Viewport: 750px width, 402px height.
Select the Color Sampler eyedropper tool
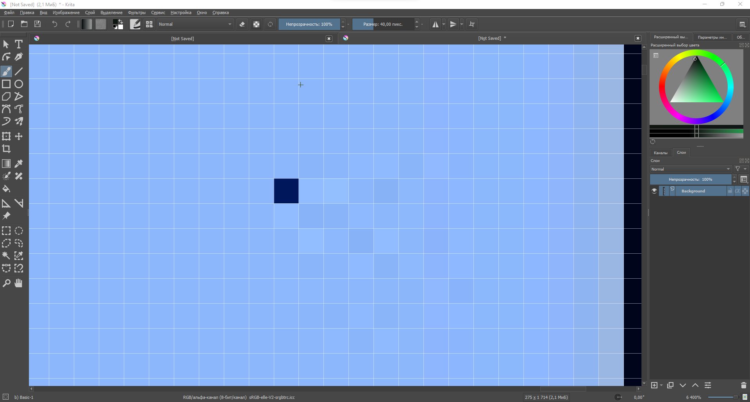(x=18, y=164)
